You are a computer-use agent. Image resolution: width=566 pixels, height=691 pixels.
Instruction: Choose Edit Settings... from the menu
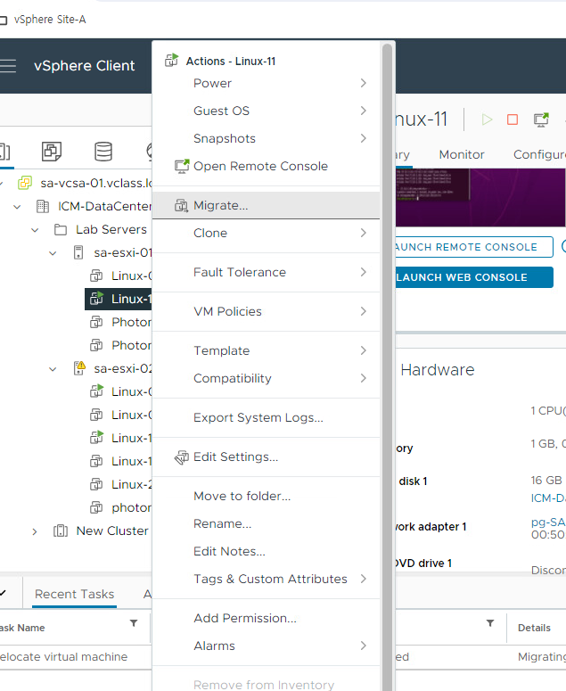266,457
